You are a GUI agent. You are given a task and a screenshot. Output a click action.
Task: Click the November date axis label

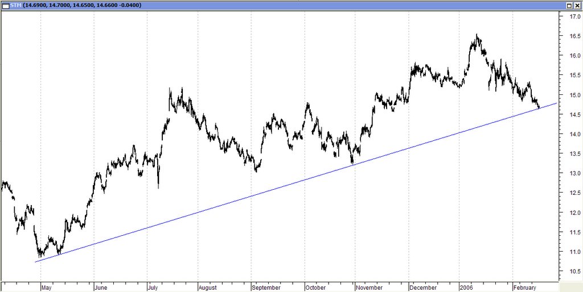[369, 287]
